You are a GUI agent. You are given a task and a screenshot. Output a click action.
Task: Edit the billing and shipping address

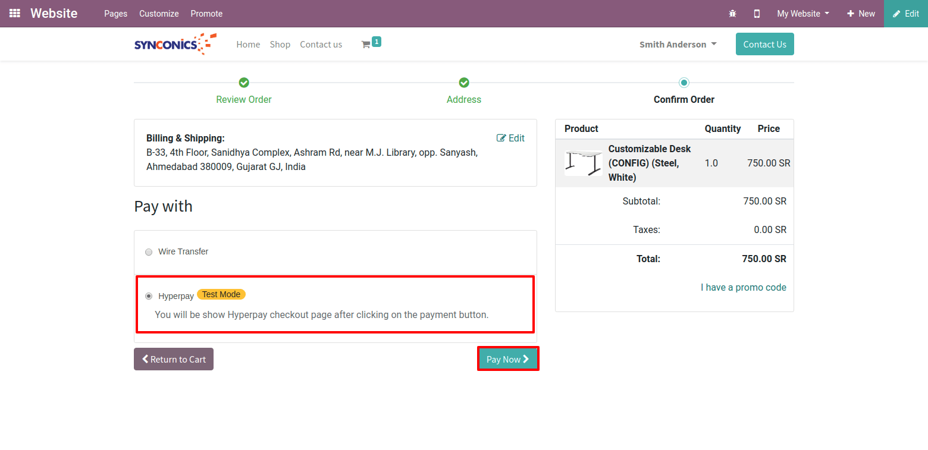(510, 138)
